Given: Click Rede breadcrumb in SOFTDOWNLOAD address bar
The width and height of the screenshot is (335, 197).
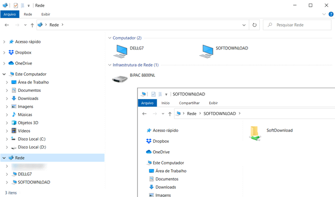Looking at the screenshot, I should tap(192, 113).
